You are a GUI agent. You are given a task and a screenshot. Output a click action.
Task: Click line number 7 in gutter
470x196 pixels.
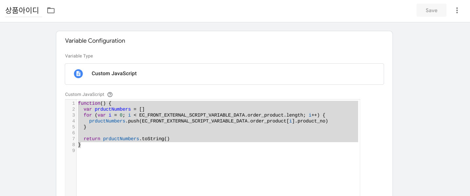tap(73, 139)
